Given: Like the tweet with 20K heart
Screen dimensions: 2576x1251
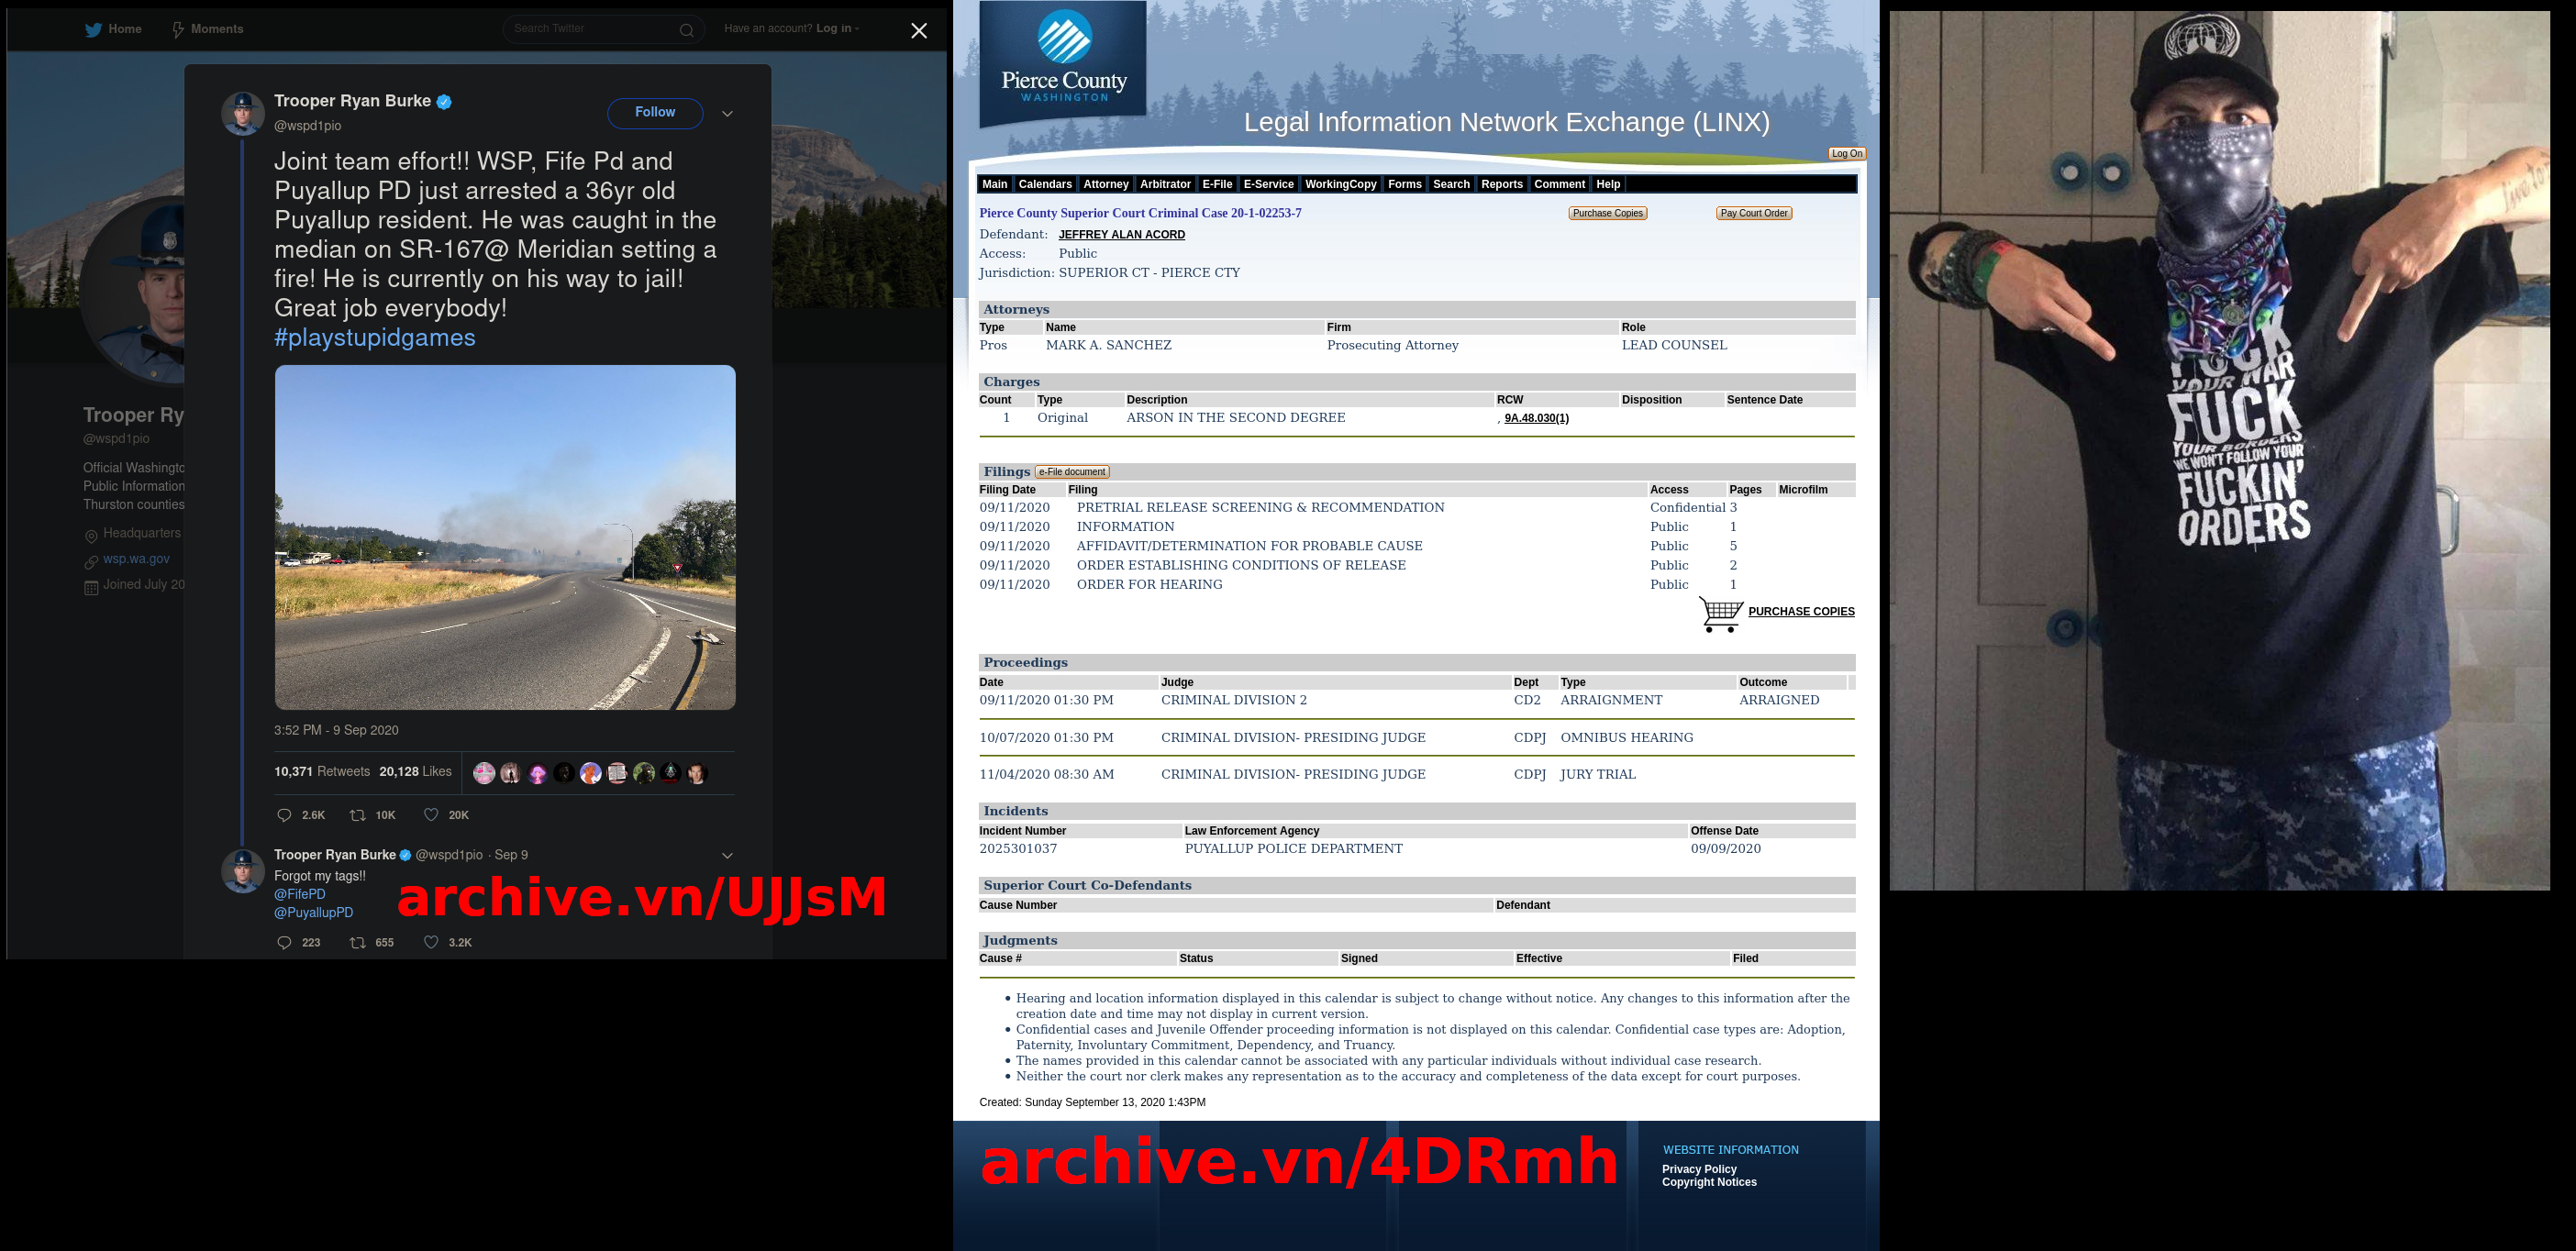Looking at the screenshot, I should [x=431, y=815].
